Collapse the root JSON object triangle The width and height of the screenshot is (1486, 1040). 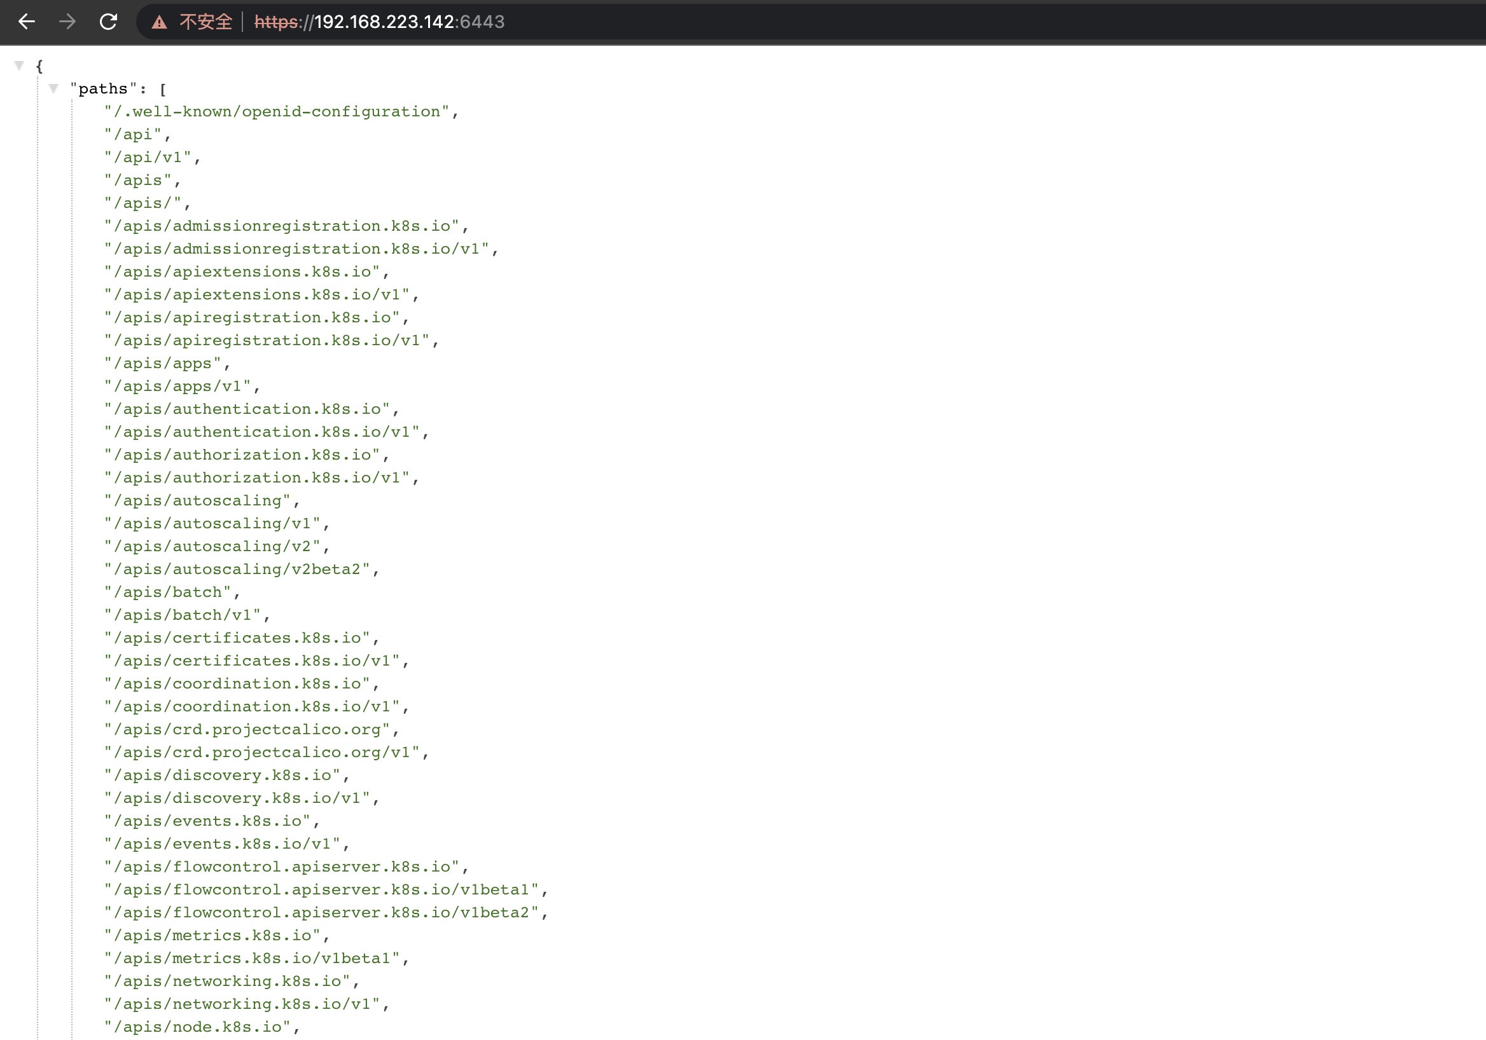pos(20,65)
